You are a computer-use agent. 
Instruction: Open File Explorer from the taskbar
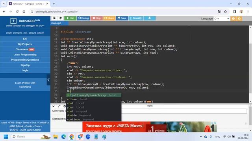click(x=56, y=137)
